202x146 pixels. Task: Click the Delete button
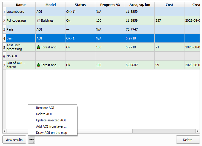[x=188, y=140]
